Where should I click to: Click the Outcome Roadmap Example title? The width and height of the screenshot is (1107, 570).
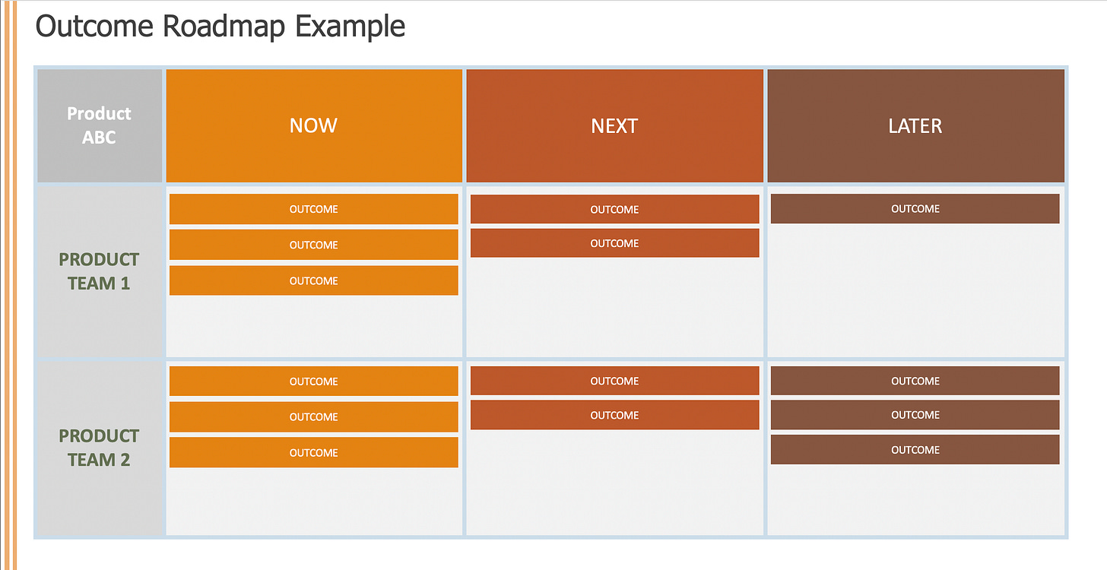coord(220,27)
